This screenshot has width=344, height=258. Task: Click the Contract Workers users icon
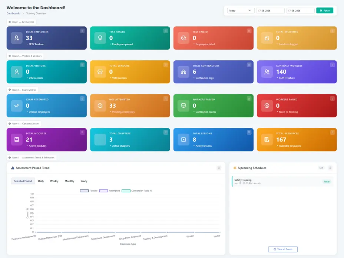pos(267,72)
